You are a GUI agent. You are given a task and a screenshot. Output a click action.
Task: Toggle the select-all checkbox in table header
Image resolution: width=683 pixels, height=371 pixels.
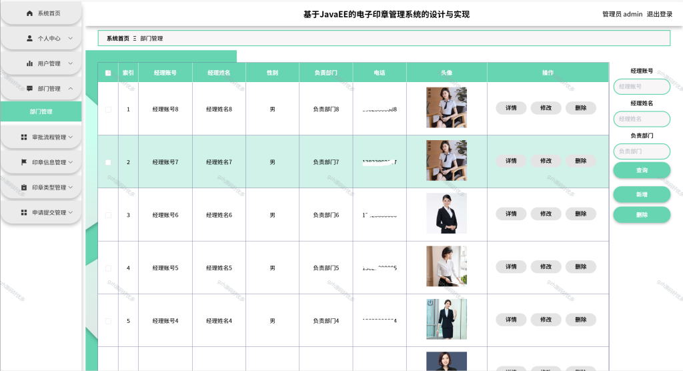[x=108, y=73]
